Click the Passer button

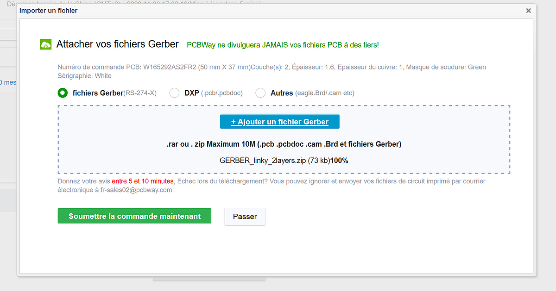(245, 217)
